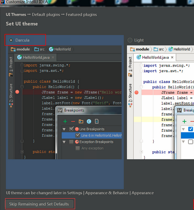Click the Exception Breakpoints lightning icon
Image resolution: width=194 pixels, height=210 pixels.
point(77,142)
